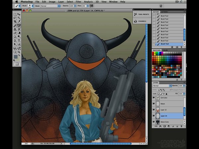Hide the Robot Color layer
The width and height of the screenshot is (199, 149).
154,122
